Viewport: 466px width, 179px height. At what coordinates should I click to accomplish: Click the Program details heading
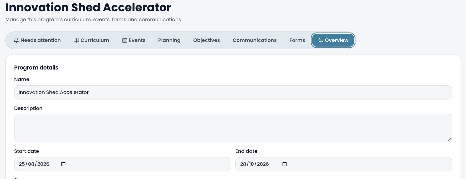coord(36,68)
